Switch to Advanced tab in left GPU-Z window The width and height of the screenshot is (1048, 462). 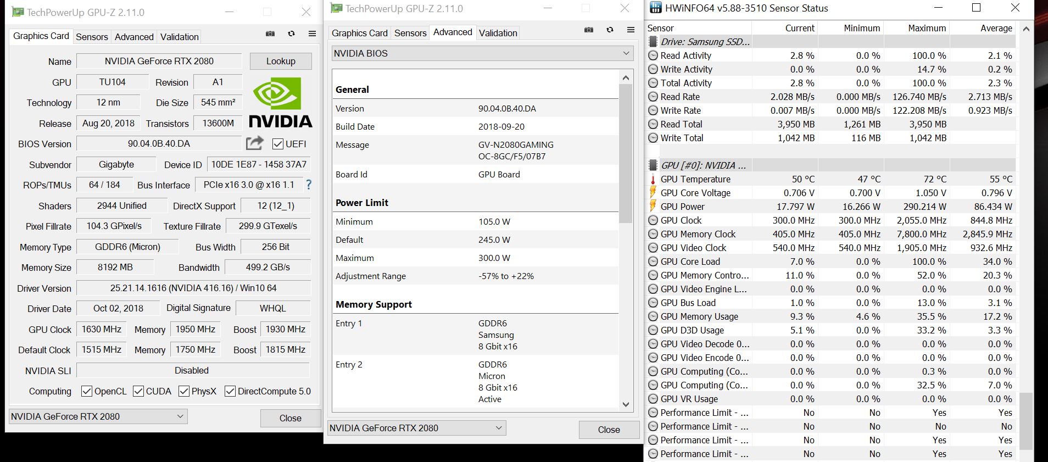[x=134, y=37]
